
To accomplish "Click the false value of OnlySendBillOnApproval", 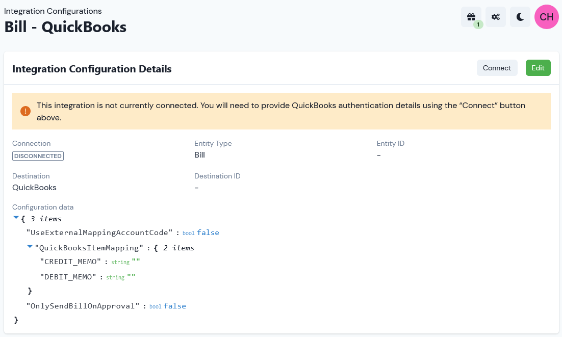I will [175, 306].
